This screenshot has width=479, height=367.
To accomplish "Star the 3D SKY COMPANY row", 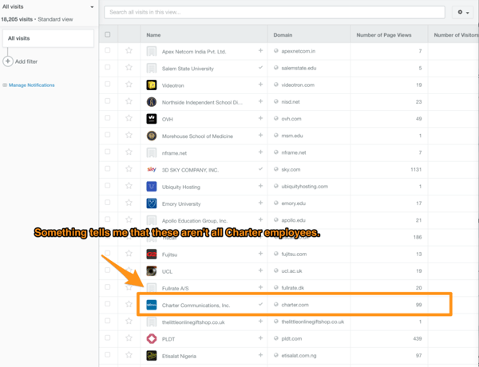I will pyautogui.click(x=129, y=169).
